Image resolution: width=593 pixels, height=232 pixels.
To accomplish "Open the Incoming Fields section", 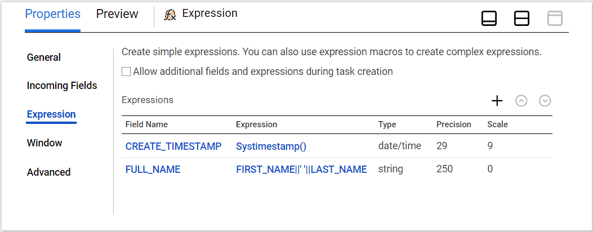I will point(62,86).
